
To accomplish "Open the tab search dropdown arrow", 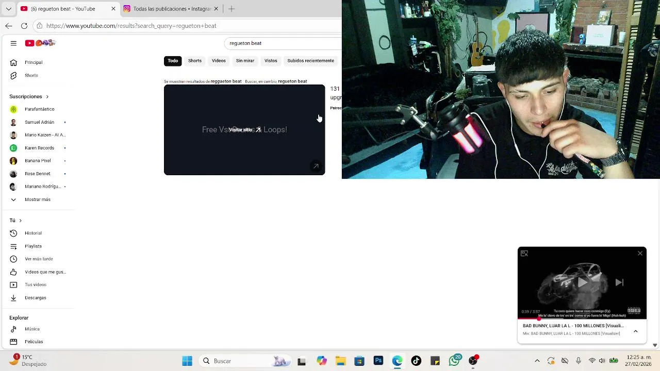I will [x=8, y=9].
